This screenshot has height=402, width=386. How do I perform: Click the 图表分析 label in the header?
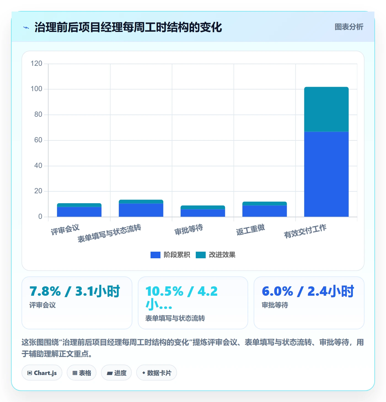[349, 27]
